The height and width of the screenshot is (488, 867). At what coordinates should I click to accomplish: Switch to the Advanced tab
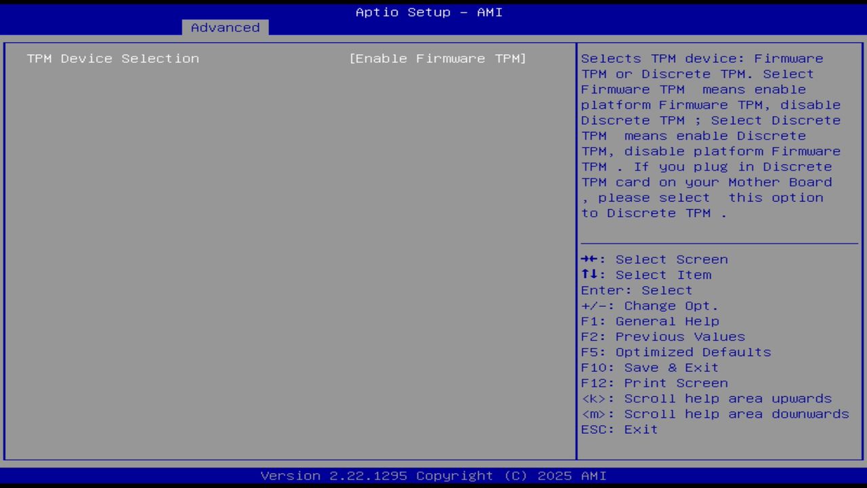click(x=224, y=27)
